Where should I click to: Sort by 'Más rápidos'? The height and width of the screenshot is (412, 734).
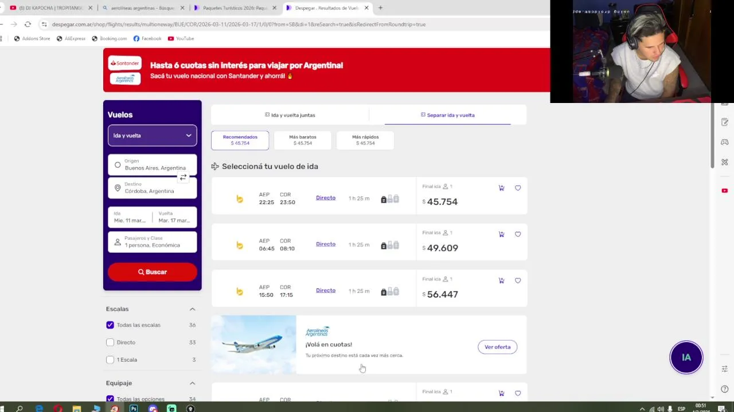coord(365,140)
